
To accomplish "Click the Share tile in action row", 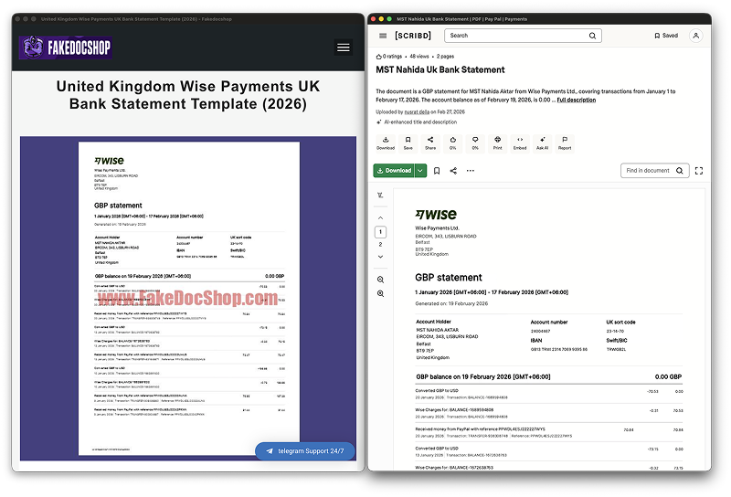I will (430, 143).
